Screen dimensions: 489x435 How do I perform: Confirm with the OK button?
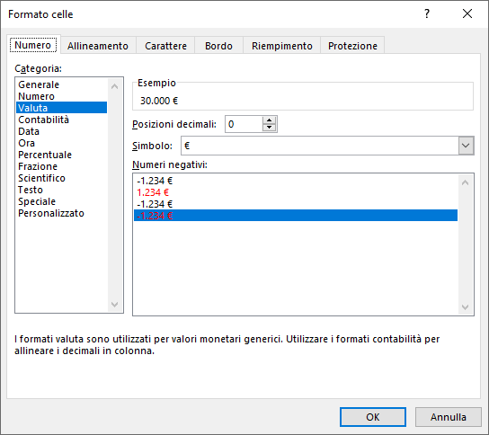[373, 417]
